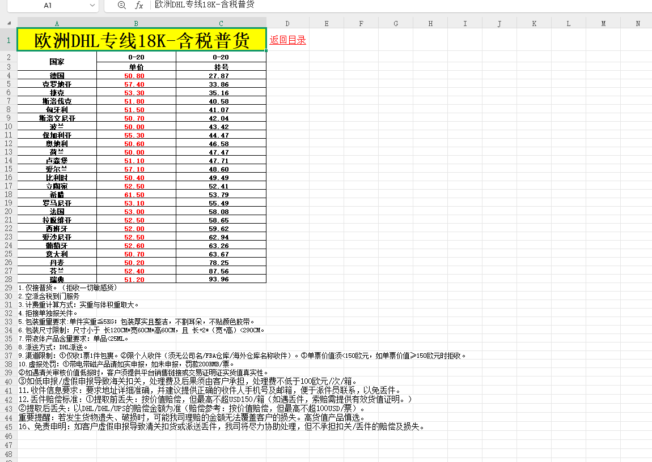Select column A header
Viewport: 652px width, 462px height.
click(x=57, y=23)
